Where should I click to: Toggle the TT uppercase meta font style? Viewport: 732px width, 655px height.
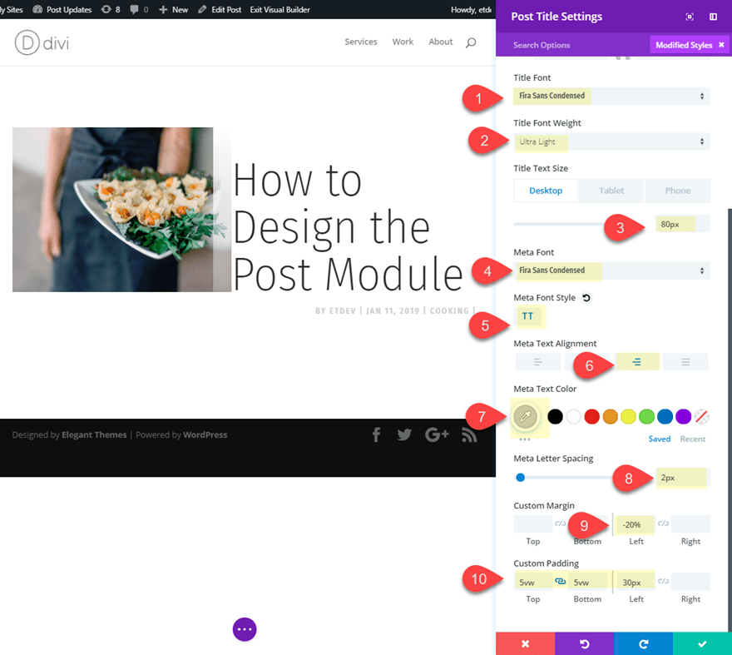pyautogui.click(x=530, y=316)
